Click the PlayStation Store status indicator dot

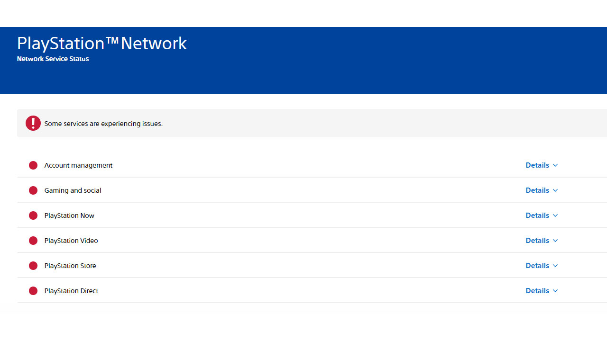point(33,266)
